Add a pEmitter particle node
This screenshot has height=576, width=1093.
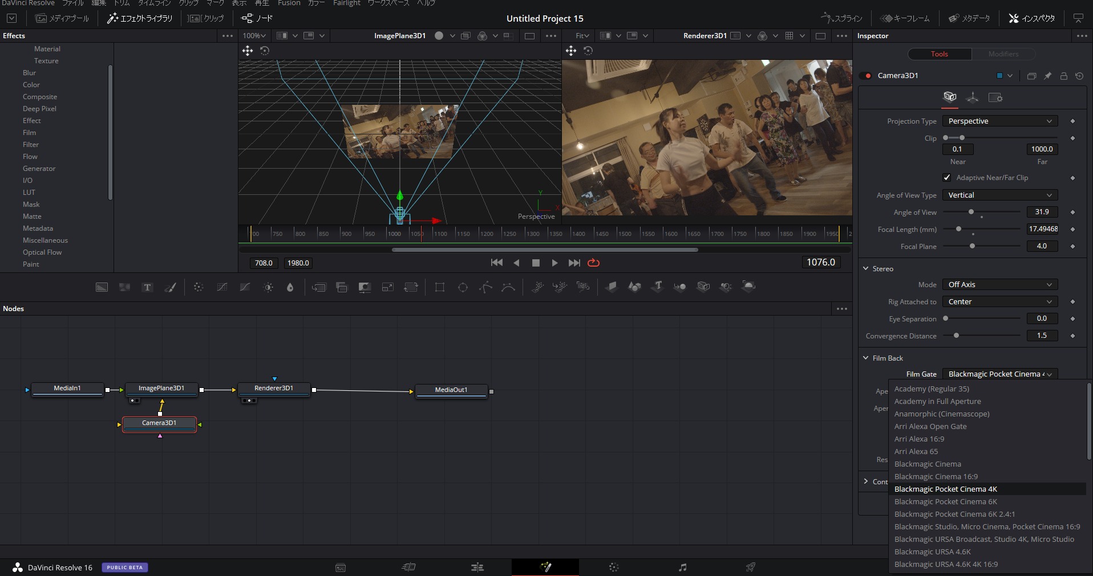point(537,287)
